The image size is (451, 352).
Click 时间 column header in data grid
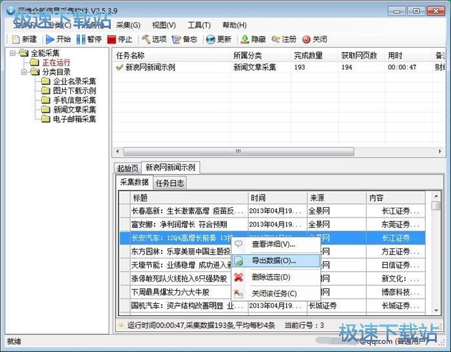(278, 198)
